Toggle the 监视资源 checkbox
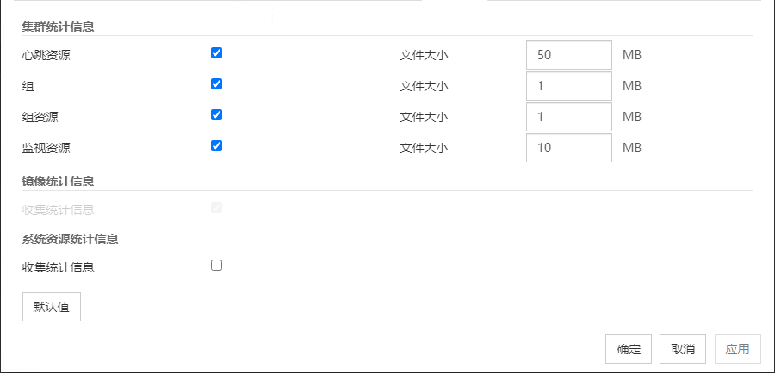This screenshot has width=775, height=373. point(217,146)
